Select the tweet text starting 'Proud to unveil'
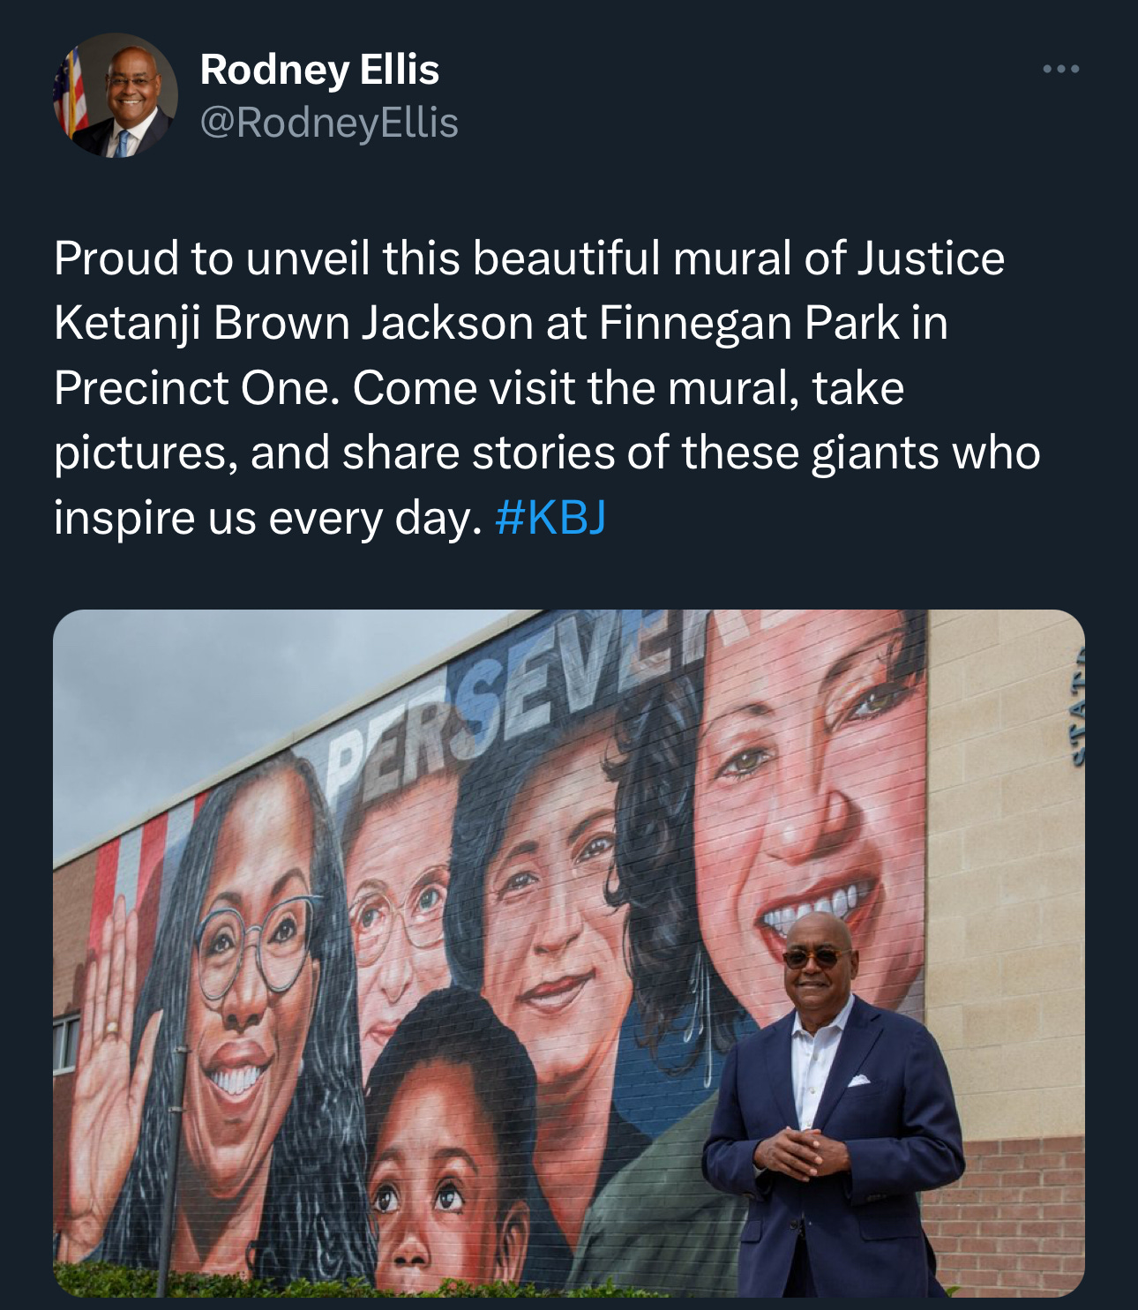 tap(547, 387)
